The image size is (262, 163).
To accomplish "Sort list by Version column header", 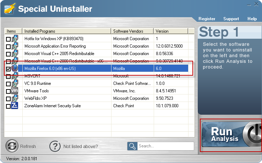I will point(174,31).
